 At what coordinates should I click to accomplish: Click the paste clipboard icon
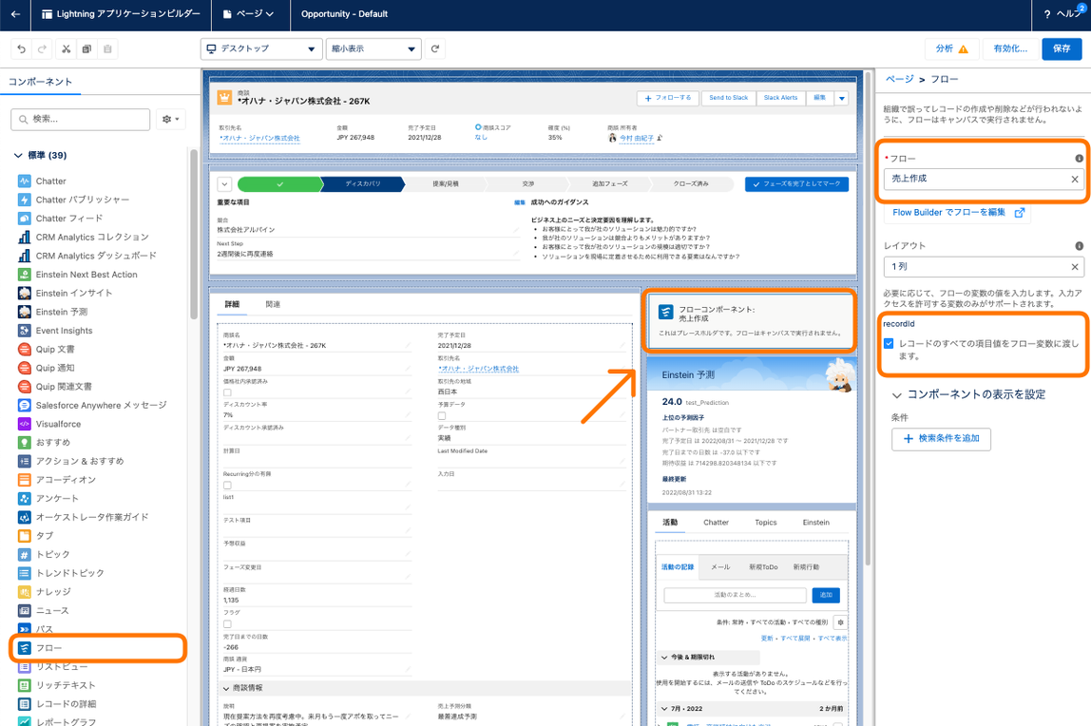click(x=107, y=48)
